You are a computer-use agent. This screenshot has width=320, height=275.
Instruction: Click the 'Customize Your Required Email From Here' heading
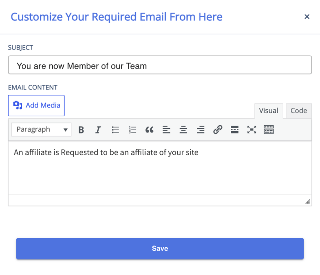click(x=116, y=17)
